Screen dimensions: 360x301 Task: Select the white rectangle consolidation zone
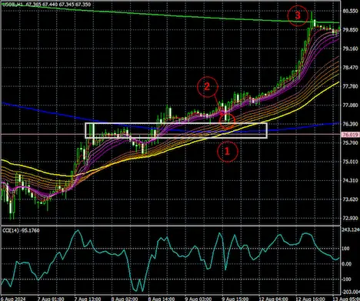(x=176, y=131)
